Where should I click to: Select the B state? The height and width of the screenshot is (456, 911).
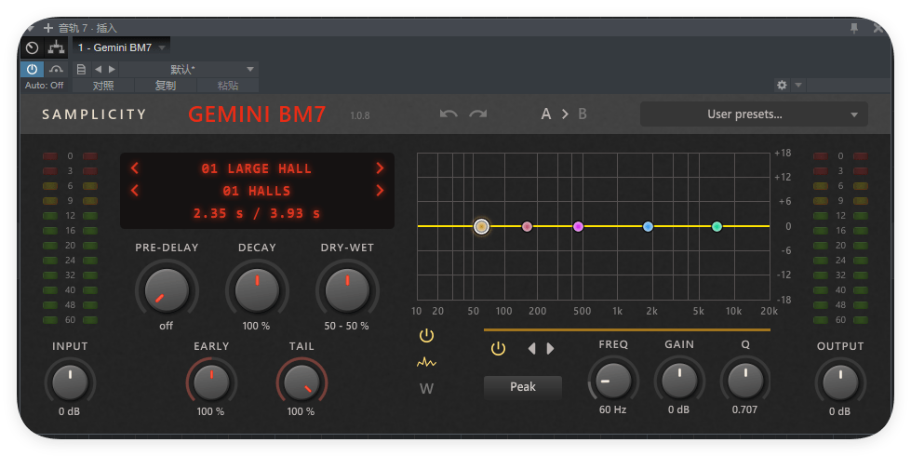(583, 114)
